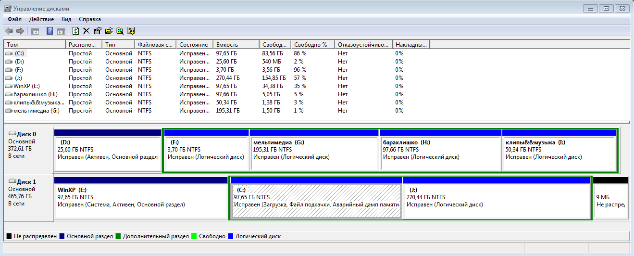Toggle the action pane show/hide icon
The width and height of the screenshot is (634, 256).
pos(61,31)
